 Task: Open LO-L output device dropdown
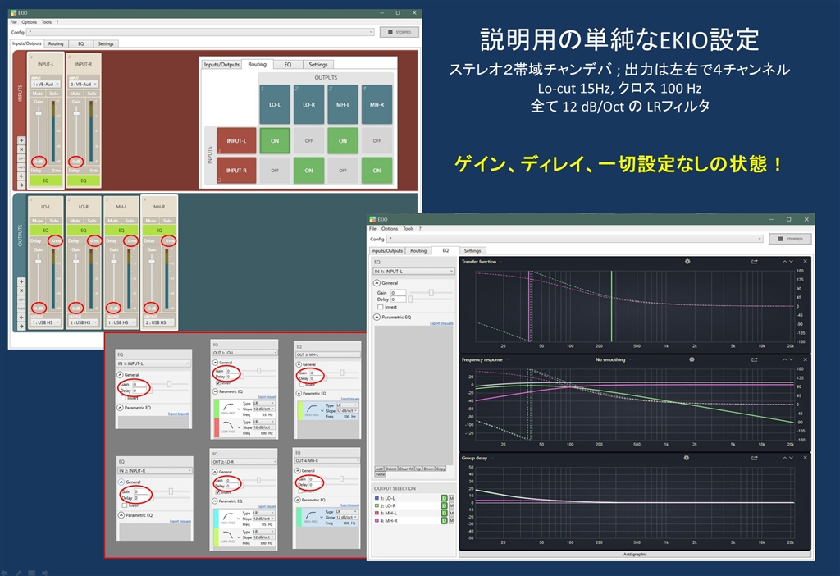46,322
